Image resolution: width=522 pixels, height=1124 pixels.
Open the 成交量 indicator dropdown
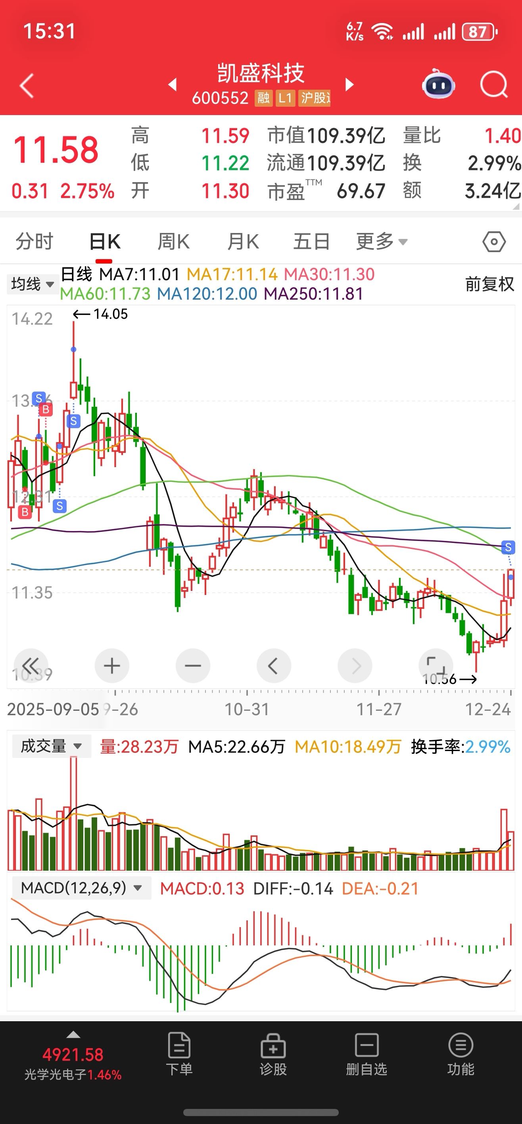click(52, 746)
